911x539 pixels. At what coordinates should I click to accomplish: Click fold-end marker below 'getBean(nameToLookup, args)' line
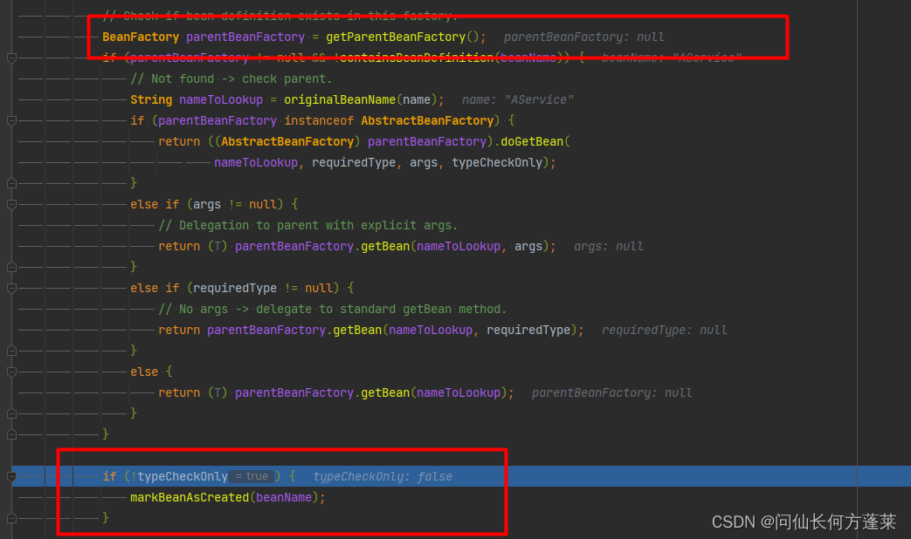coord(11,267)
